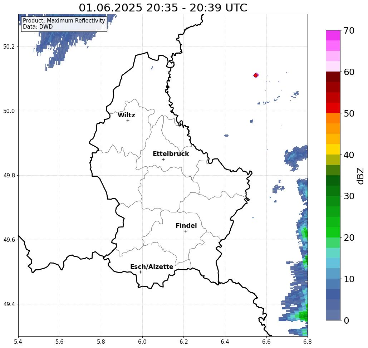Click longitude tick label 6.6

click(266, 342)
